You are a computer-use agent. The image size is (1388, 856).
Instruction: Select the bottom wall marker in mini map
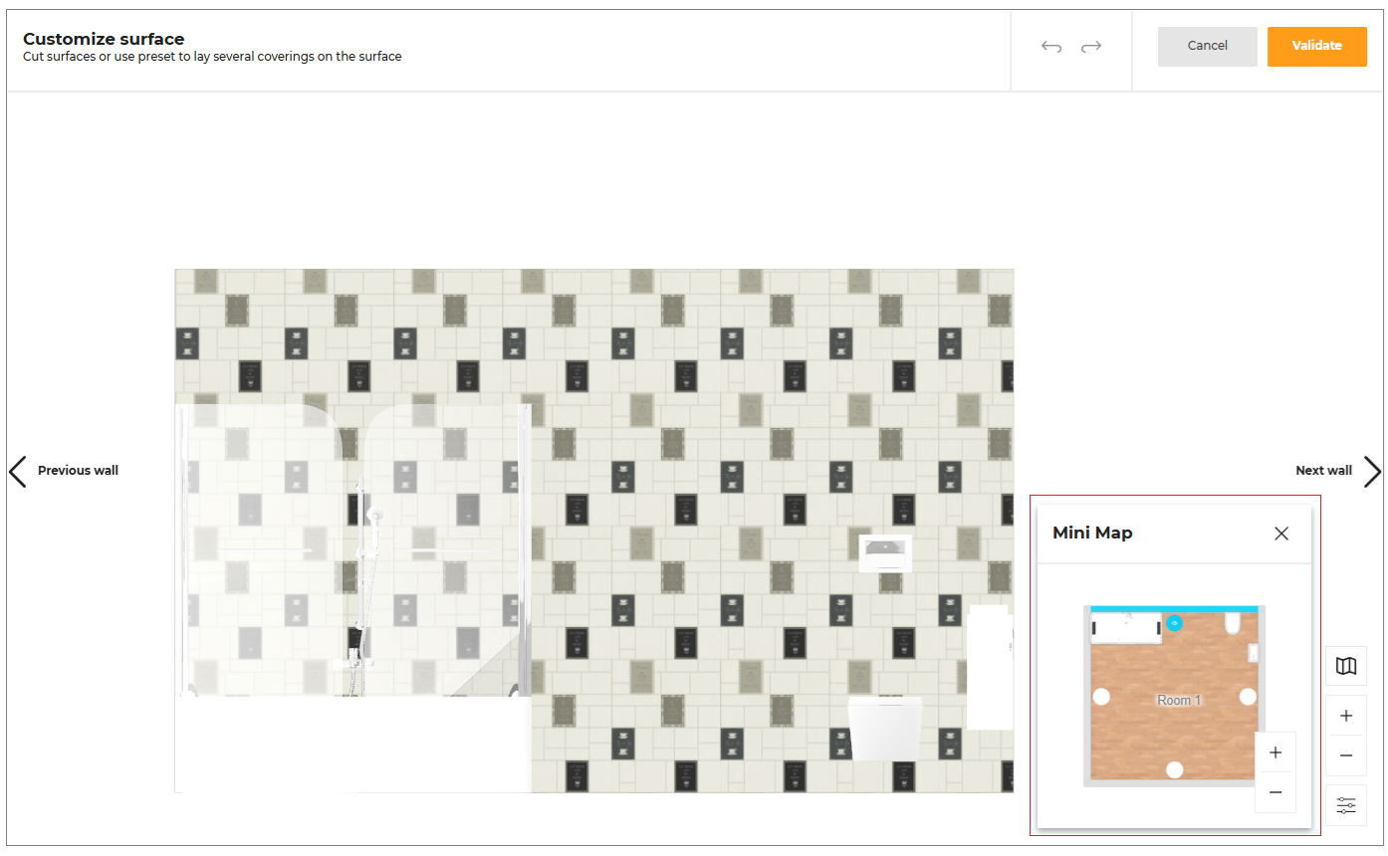click(x=1175, y=769)
